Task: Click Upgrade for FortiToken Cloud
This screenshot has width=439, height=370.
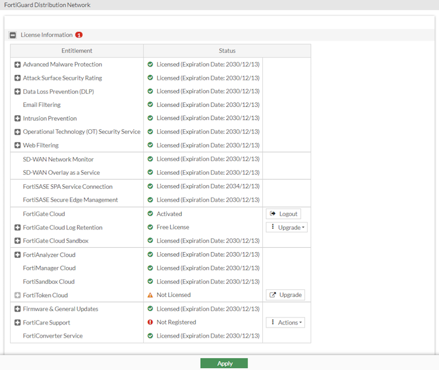Action: pos(285,295)
